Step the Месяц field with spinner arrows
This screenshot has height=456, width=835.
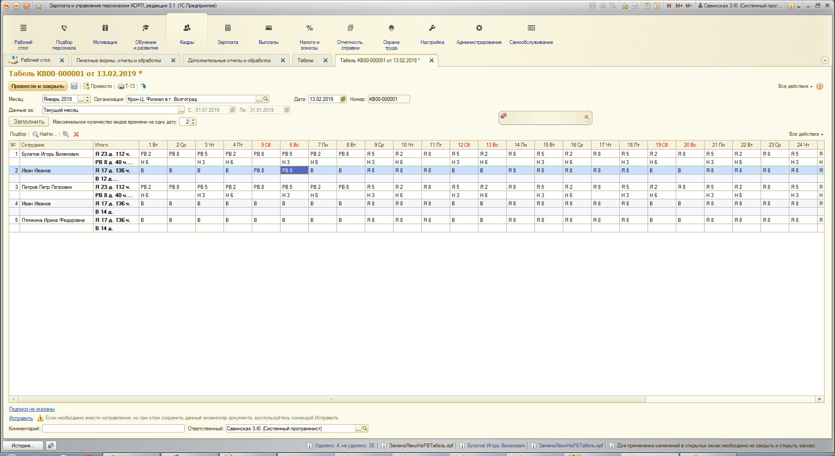point(87,99)
